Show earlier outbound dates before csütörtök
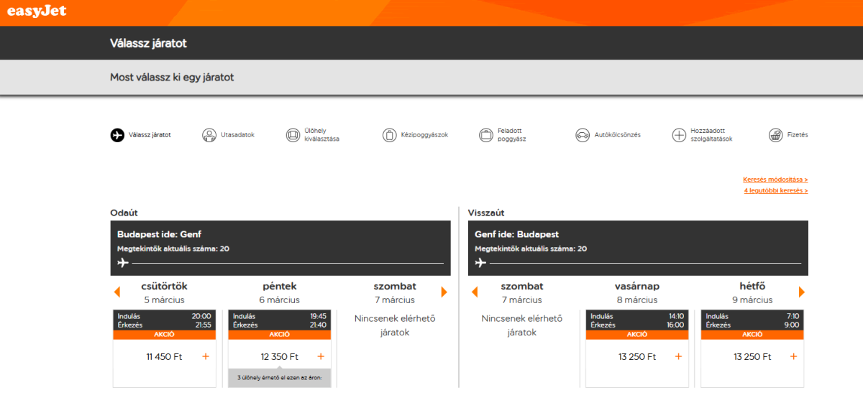Viewport: 863px width, 408px height. (x=117, y=292)
